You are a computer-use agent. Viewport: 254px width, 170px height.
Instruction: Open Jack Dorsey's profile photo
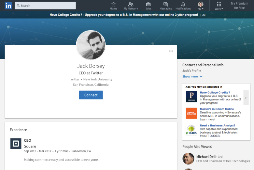tap(91, 45)
